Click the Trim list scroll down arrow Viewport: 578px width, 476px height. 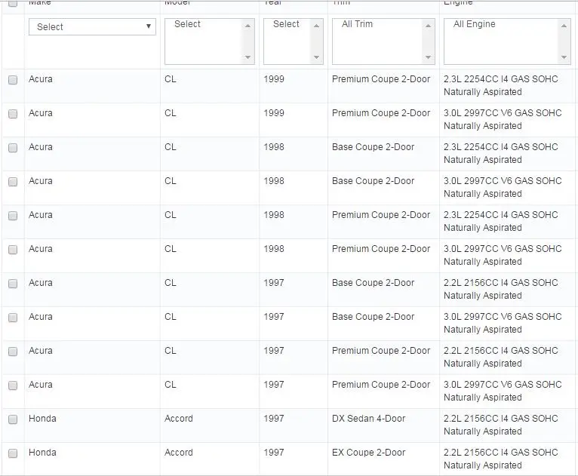(428, 57)
